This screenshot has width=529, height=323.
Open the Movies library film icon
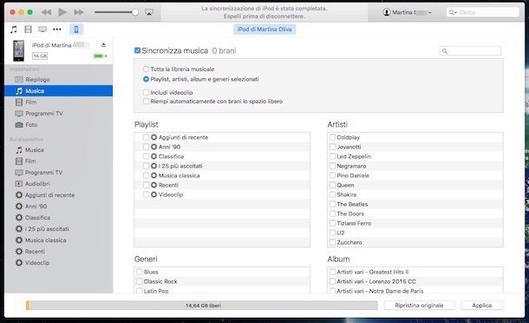[x=29, y=30]
